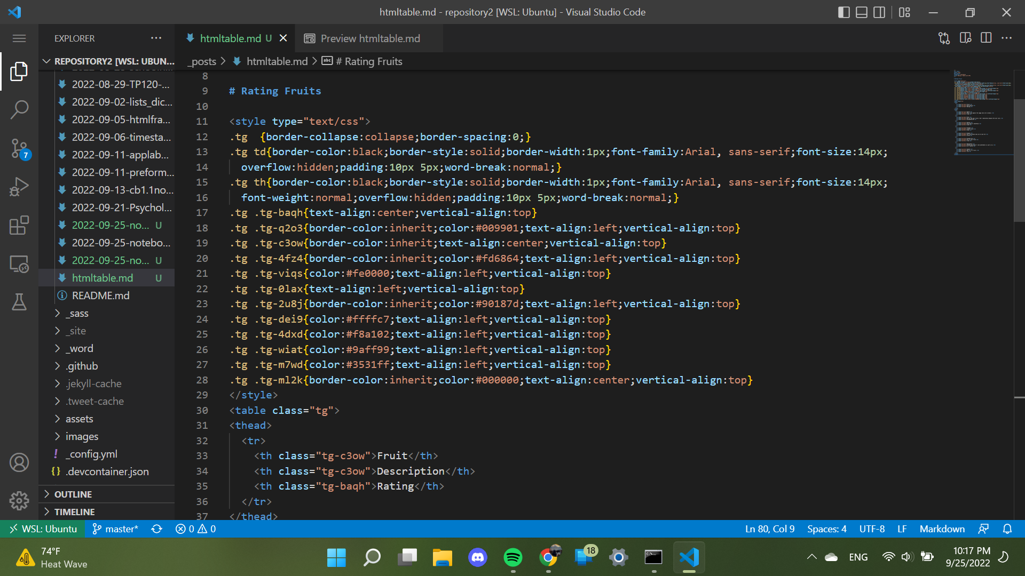Open editor more actions menu
1025x576 pixels.
tap(1006, 38)
